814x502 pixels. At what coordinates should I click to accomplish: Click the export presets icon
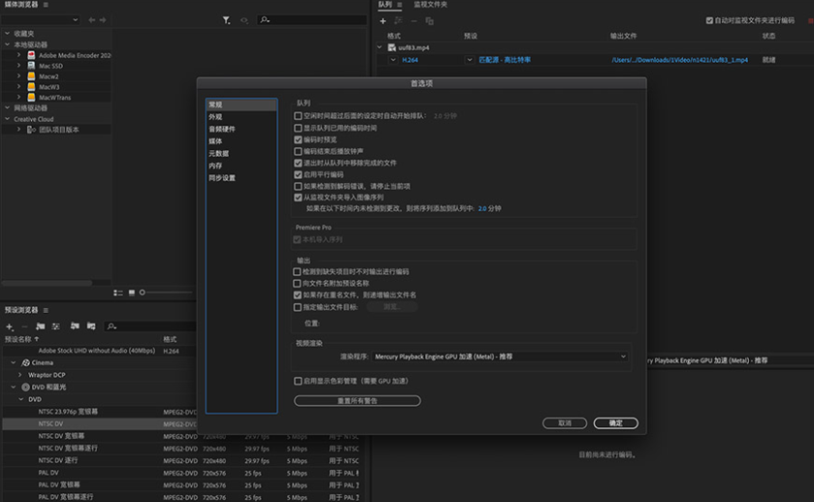tap(91, 327)
